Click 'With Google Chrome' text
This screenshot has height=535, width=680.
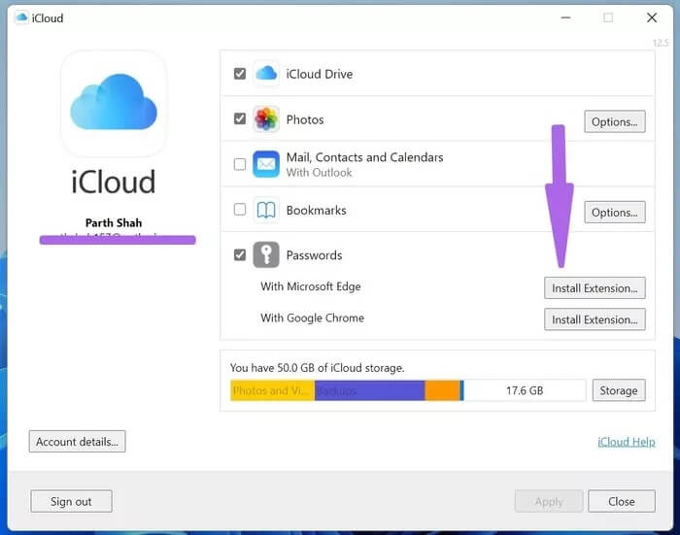tap(312, 318)
